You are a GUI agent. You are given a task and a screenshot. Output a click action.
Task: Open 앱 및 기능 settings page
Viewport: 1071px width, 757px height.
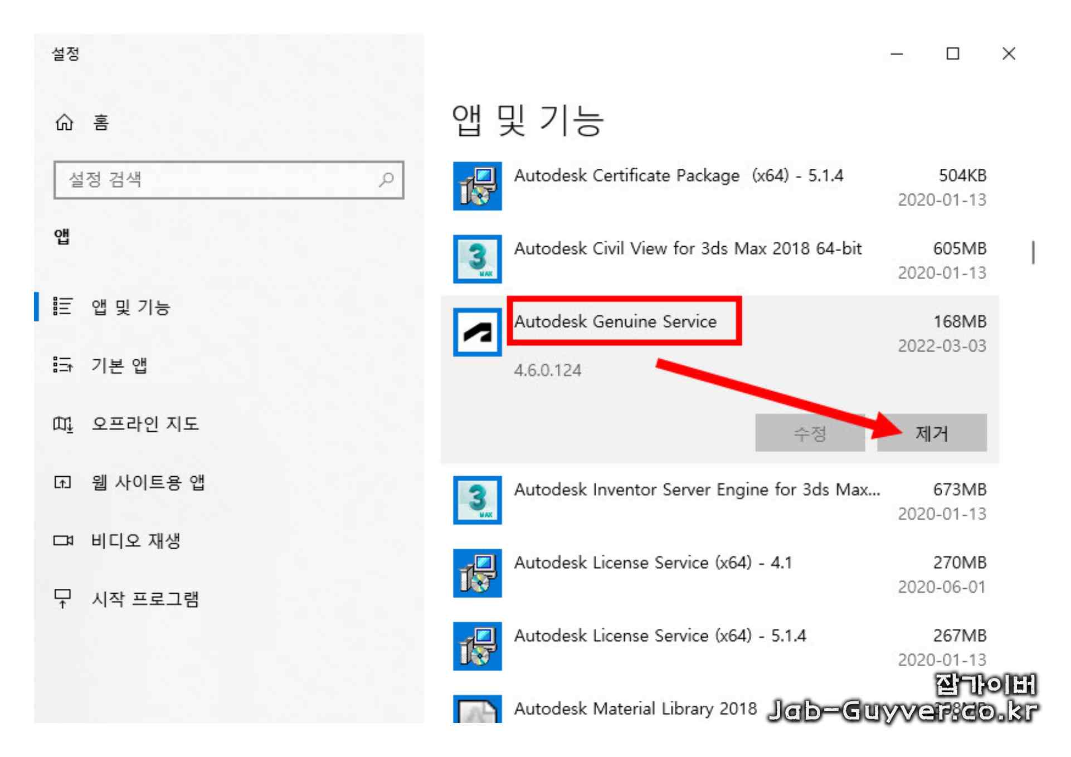click(130, 307)
